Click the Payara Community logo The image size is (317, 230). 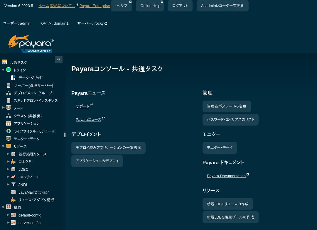(31, 44)
